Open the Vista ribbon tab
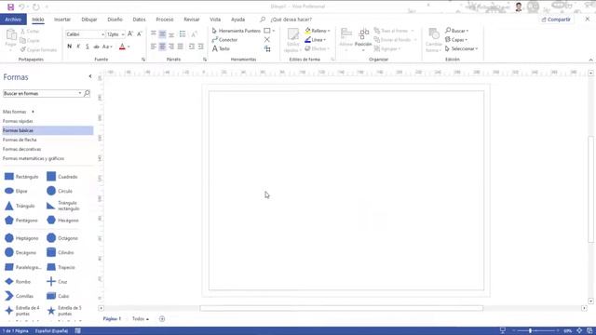The width and height of the screenshot is (596, 335). (215, 20)
